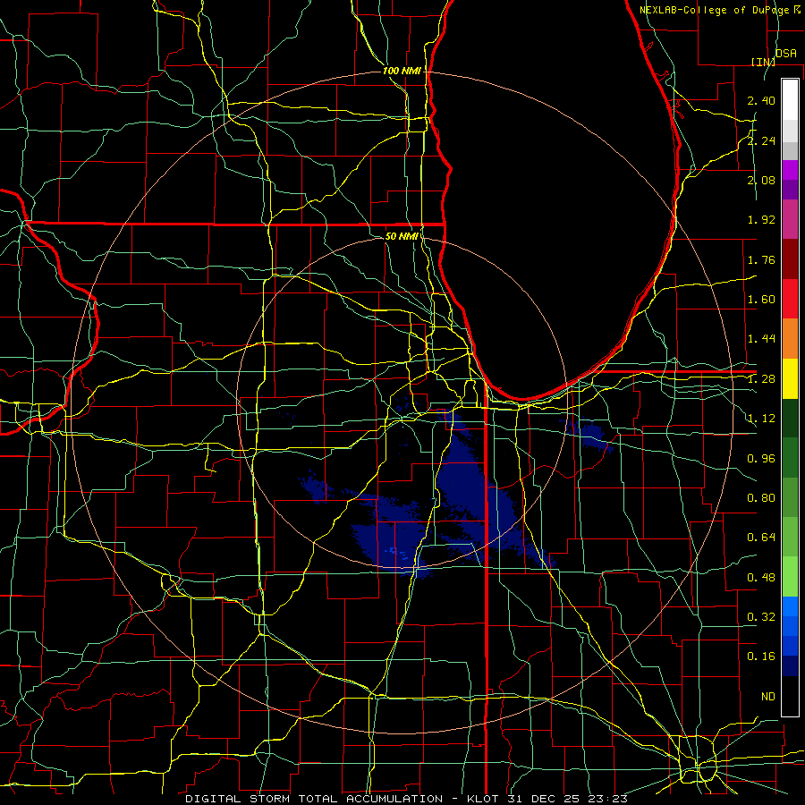Select the 2.08 legend value
The width and height of the screenshot is (805, 805).
click(761, 180)
